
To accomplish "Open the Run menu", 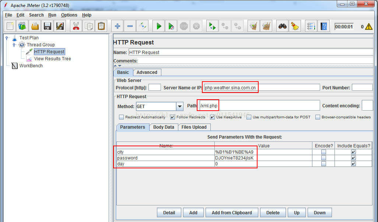I will 52,15.
